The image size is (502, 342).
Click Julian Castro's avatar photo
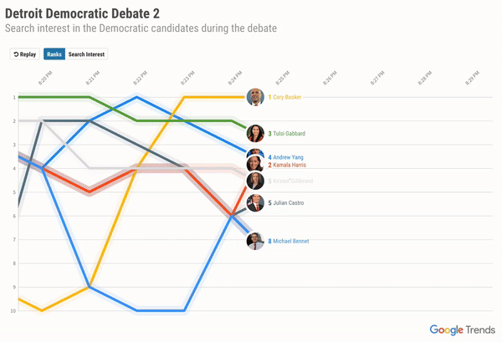[256, 202]
